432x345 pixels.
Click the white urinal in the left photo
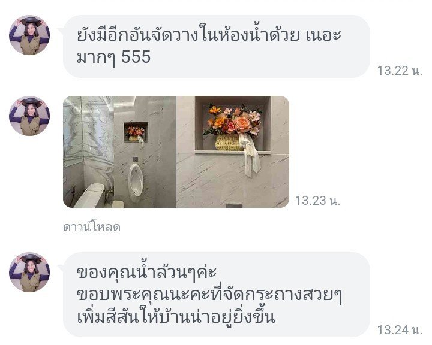pos(136,183)
